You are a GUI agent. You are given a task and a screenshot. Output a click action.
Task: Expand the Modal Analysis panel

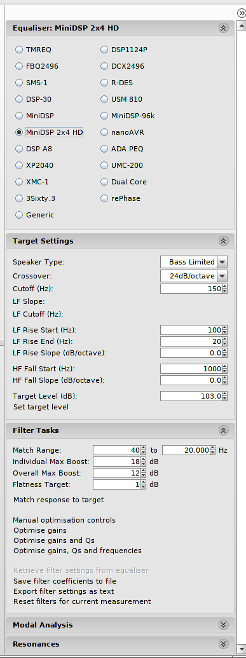223,625
